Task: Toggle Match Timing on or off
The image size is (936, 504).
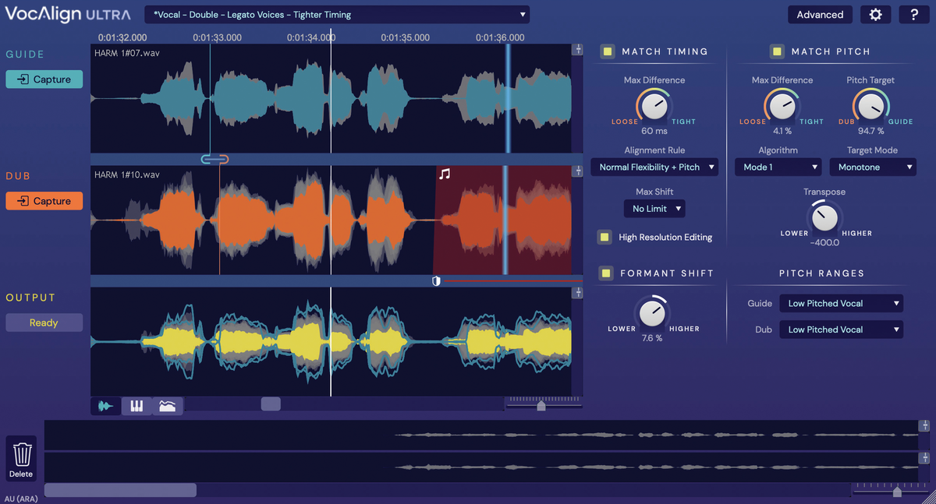Action: 608,51
